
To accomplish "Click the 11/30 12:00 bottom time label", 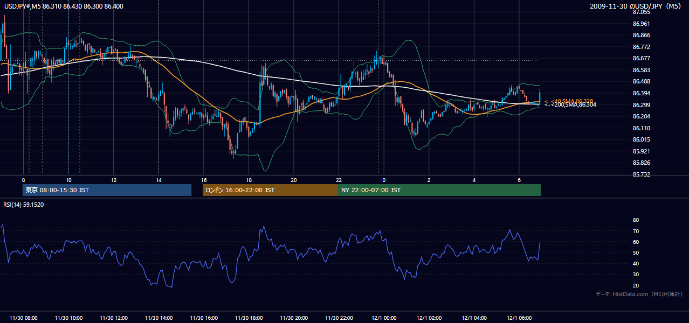I will click(x=114, y=318).
